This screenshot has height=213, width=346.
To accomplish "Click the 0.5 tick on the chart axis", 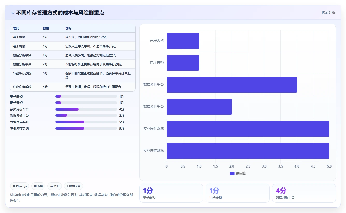I will 183,166.
